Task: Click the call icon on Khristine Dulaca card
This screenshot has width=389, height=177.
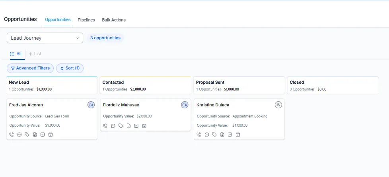Action: tap(199, 135)
